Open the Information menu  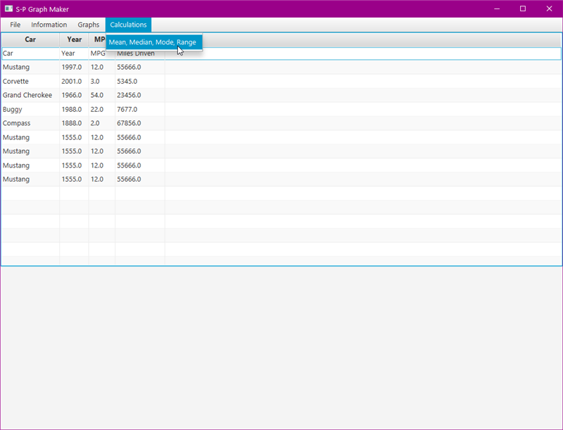[x=49, y=25]
